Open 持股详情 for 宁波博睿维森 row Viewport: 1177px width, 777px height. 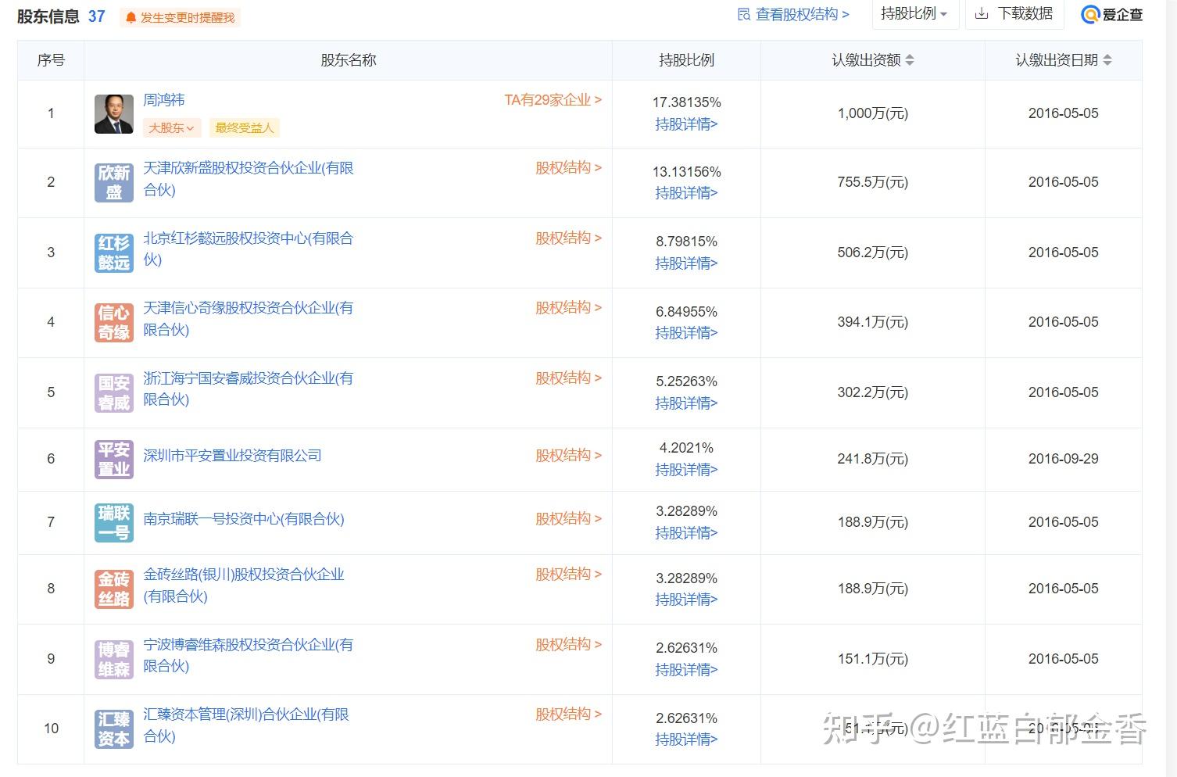[x=686, y=670]
